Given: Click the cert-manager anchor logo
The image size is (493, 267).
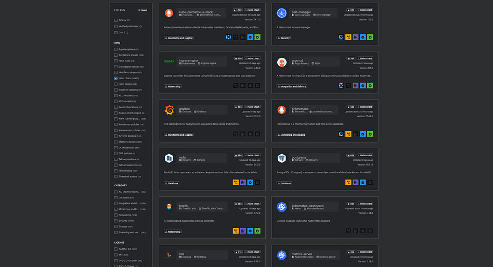Looking at the screenshot, I should coord(281,13).
